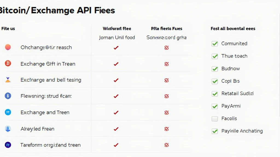
Task: Select the Pita fieets Fues column header
Action: tap(167, 28)
